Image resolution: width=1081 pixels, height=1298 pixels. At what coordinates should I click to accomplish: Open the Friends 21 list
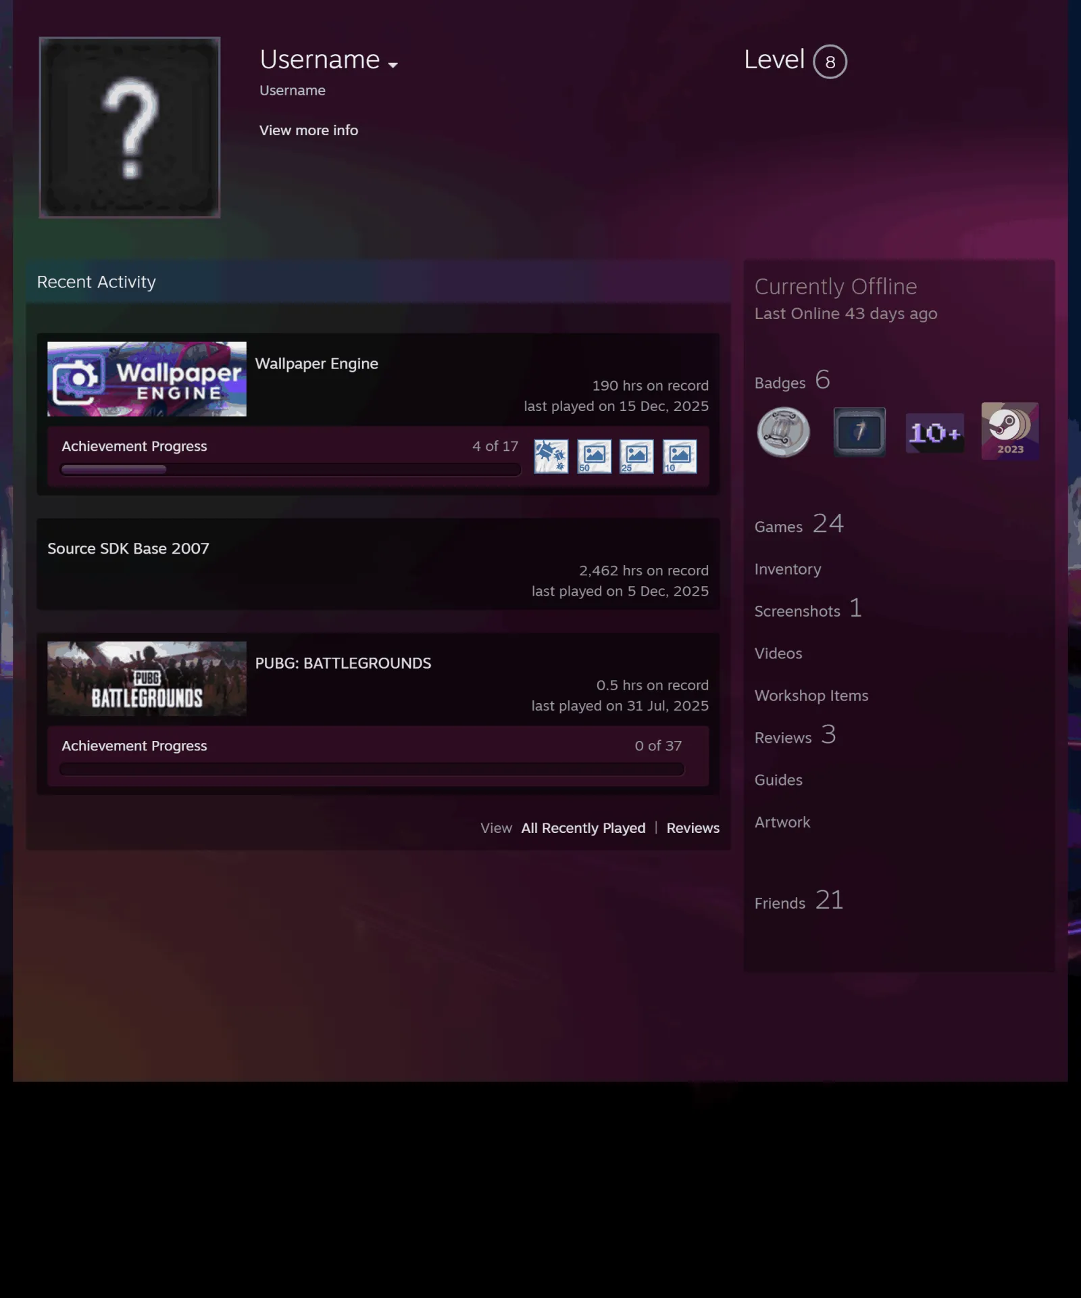[799, 900]
